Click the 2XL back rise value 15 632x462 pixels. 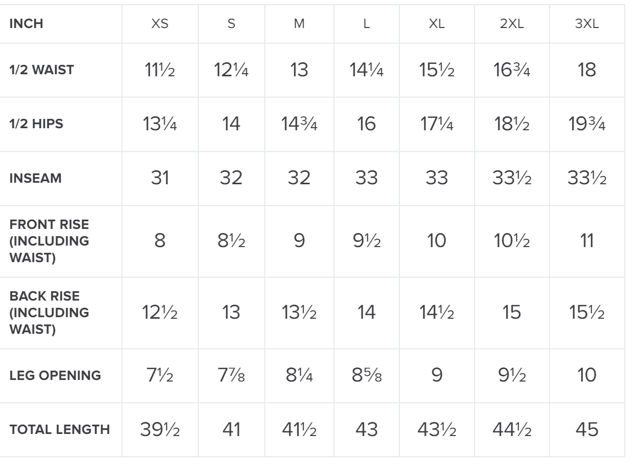click(512, 313)
